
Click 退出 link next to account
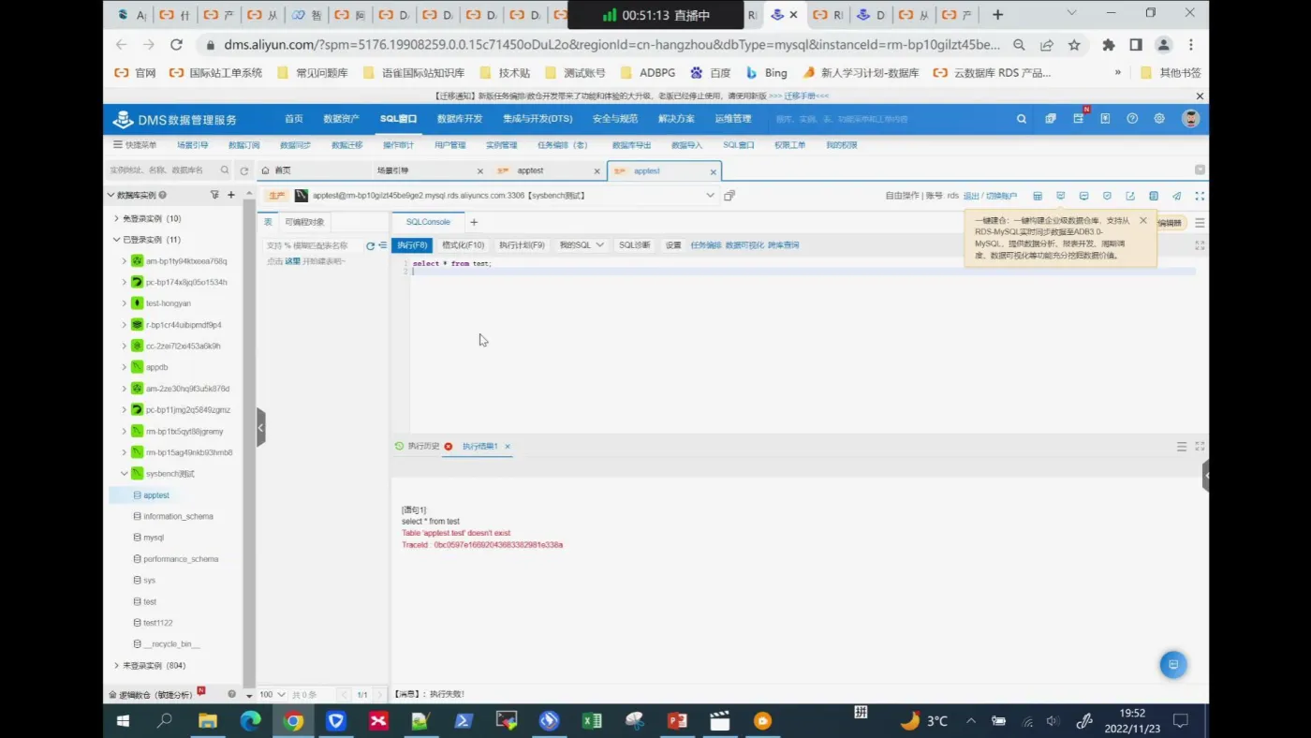[971, 196]
